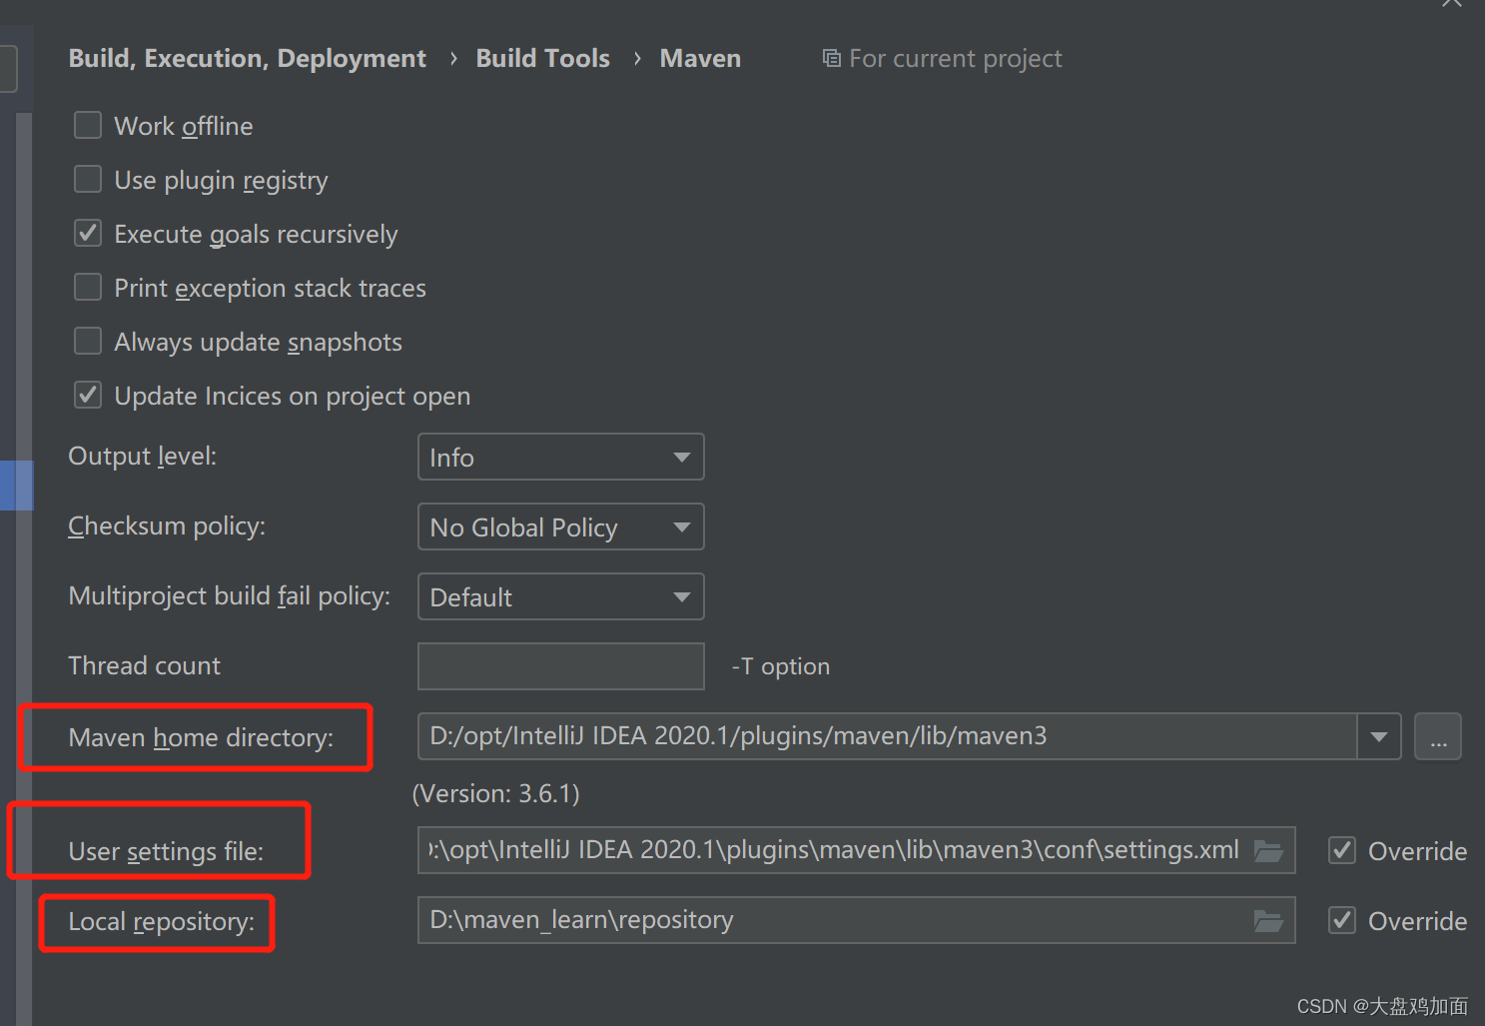This screenshot has height=1026, width=1485.
Task: Click the (Version: 3.6.1) text
Action: point(496,793)
